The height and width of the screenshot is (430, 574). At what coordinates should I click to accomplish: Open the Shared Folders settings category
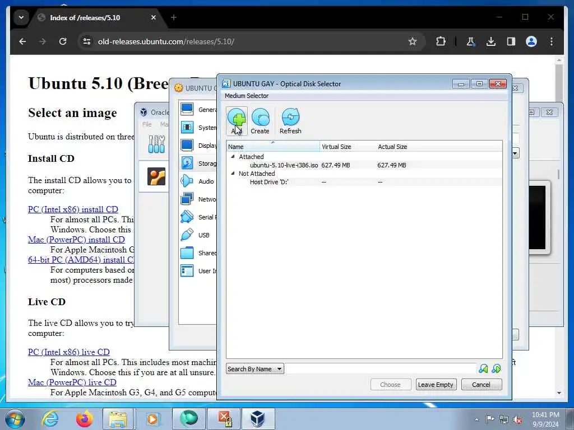pos(198,253)
